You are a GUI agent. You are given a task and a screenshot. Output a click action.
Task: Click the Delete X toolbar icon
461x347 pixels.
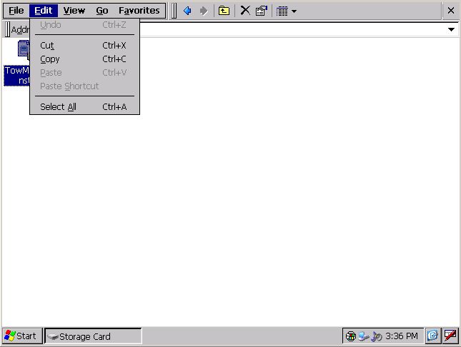click(245, 11)
